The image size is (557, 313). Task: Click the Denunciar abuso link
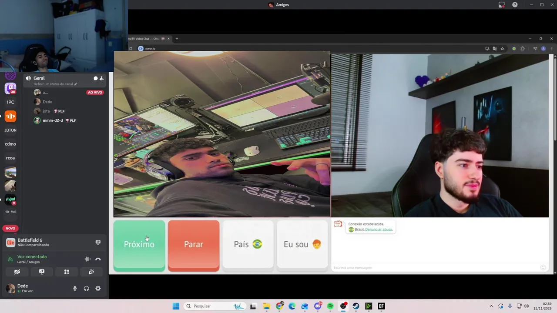[x=379, y=229]
